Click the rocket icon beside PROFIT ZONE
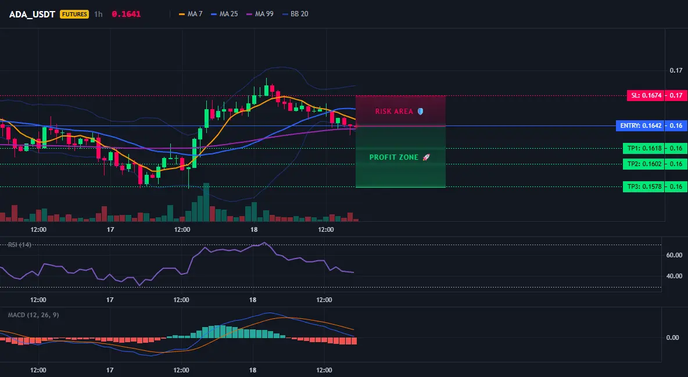 tap(426, 157)
